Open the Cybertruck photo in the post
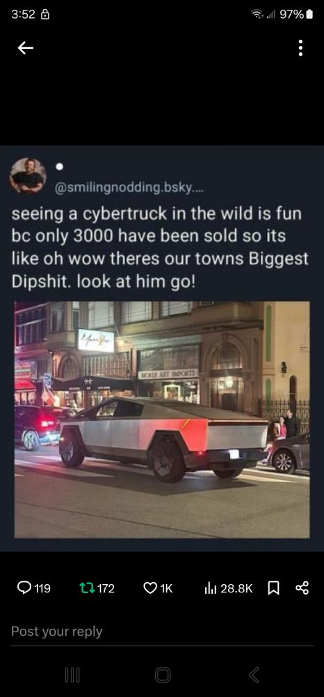This screenshot has height=697, width=324. (x=162, y=420)
